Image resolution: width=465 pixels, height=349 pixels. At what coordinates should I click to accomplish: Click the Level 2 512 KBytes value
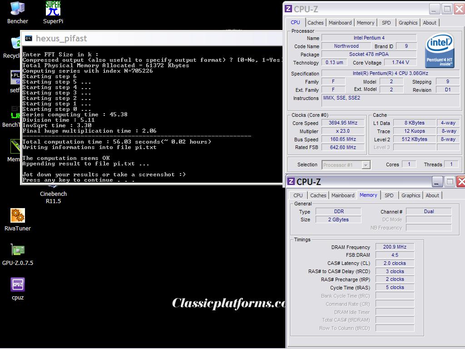(x=414, y=139)
